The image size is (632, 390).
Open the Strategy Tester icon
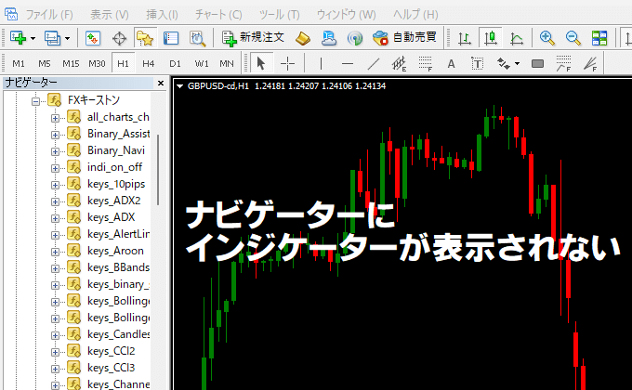coord(197,38)
